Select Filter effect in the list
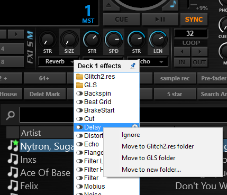This screenshot has width=227, height=195. pos(91,178)
